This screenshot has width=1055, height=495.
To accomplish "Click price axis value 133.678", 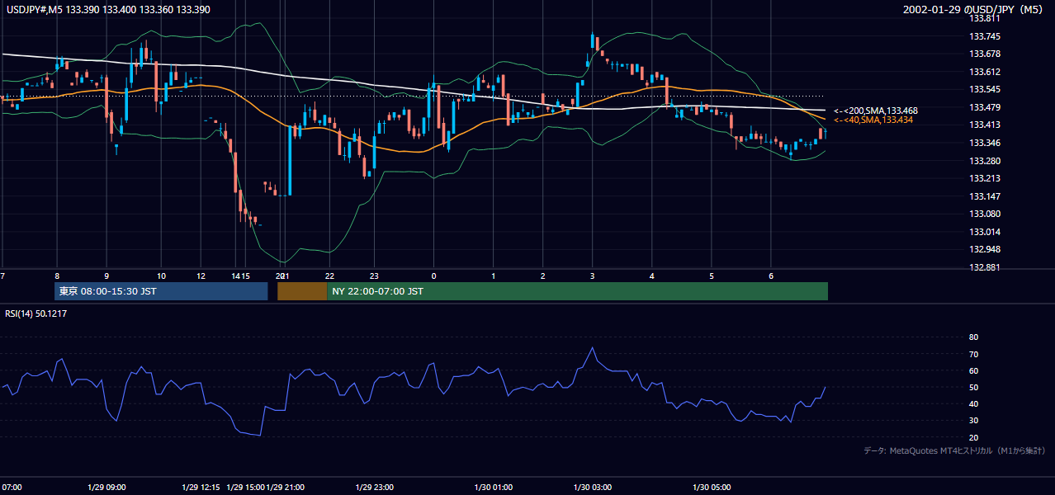I will click(x=984, y=54).
